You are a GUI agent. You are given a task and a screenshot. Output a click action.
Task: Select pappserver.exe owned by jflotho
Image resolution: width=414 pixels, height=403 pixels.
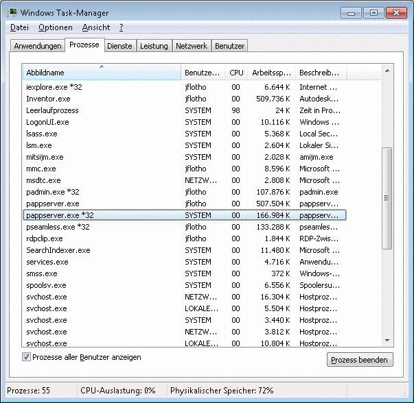tap(185, 204)
